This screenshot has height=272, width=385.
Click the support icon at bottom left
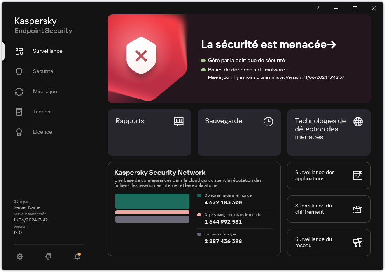coord(48,256)
